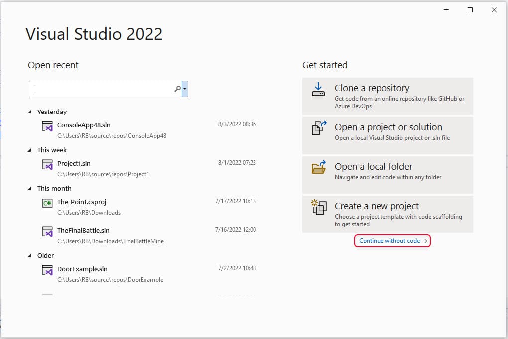Click the Clone a repository download icon
Viewport: 508px width, 339px height.
tap(318, 90)
